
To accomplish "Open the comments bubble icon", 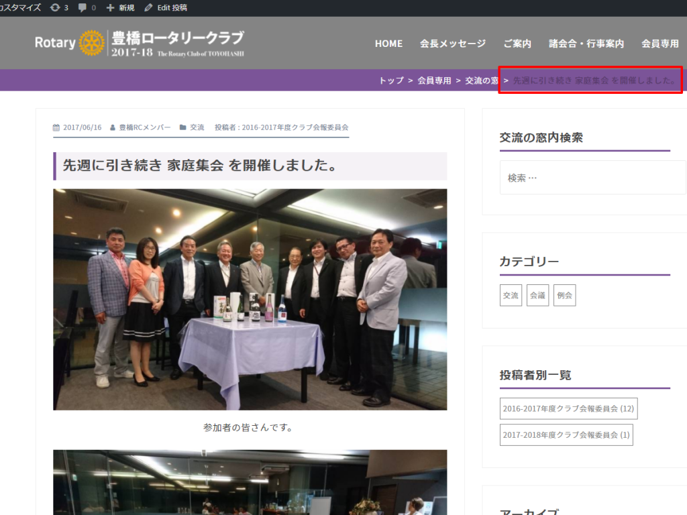I will pyautogui.click(x=82, y=7).
